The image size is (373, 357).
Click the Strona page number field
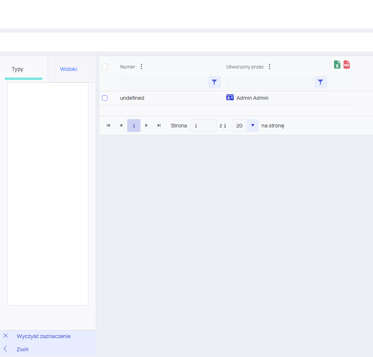[x=203, y=126]
